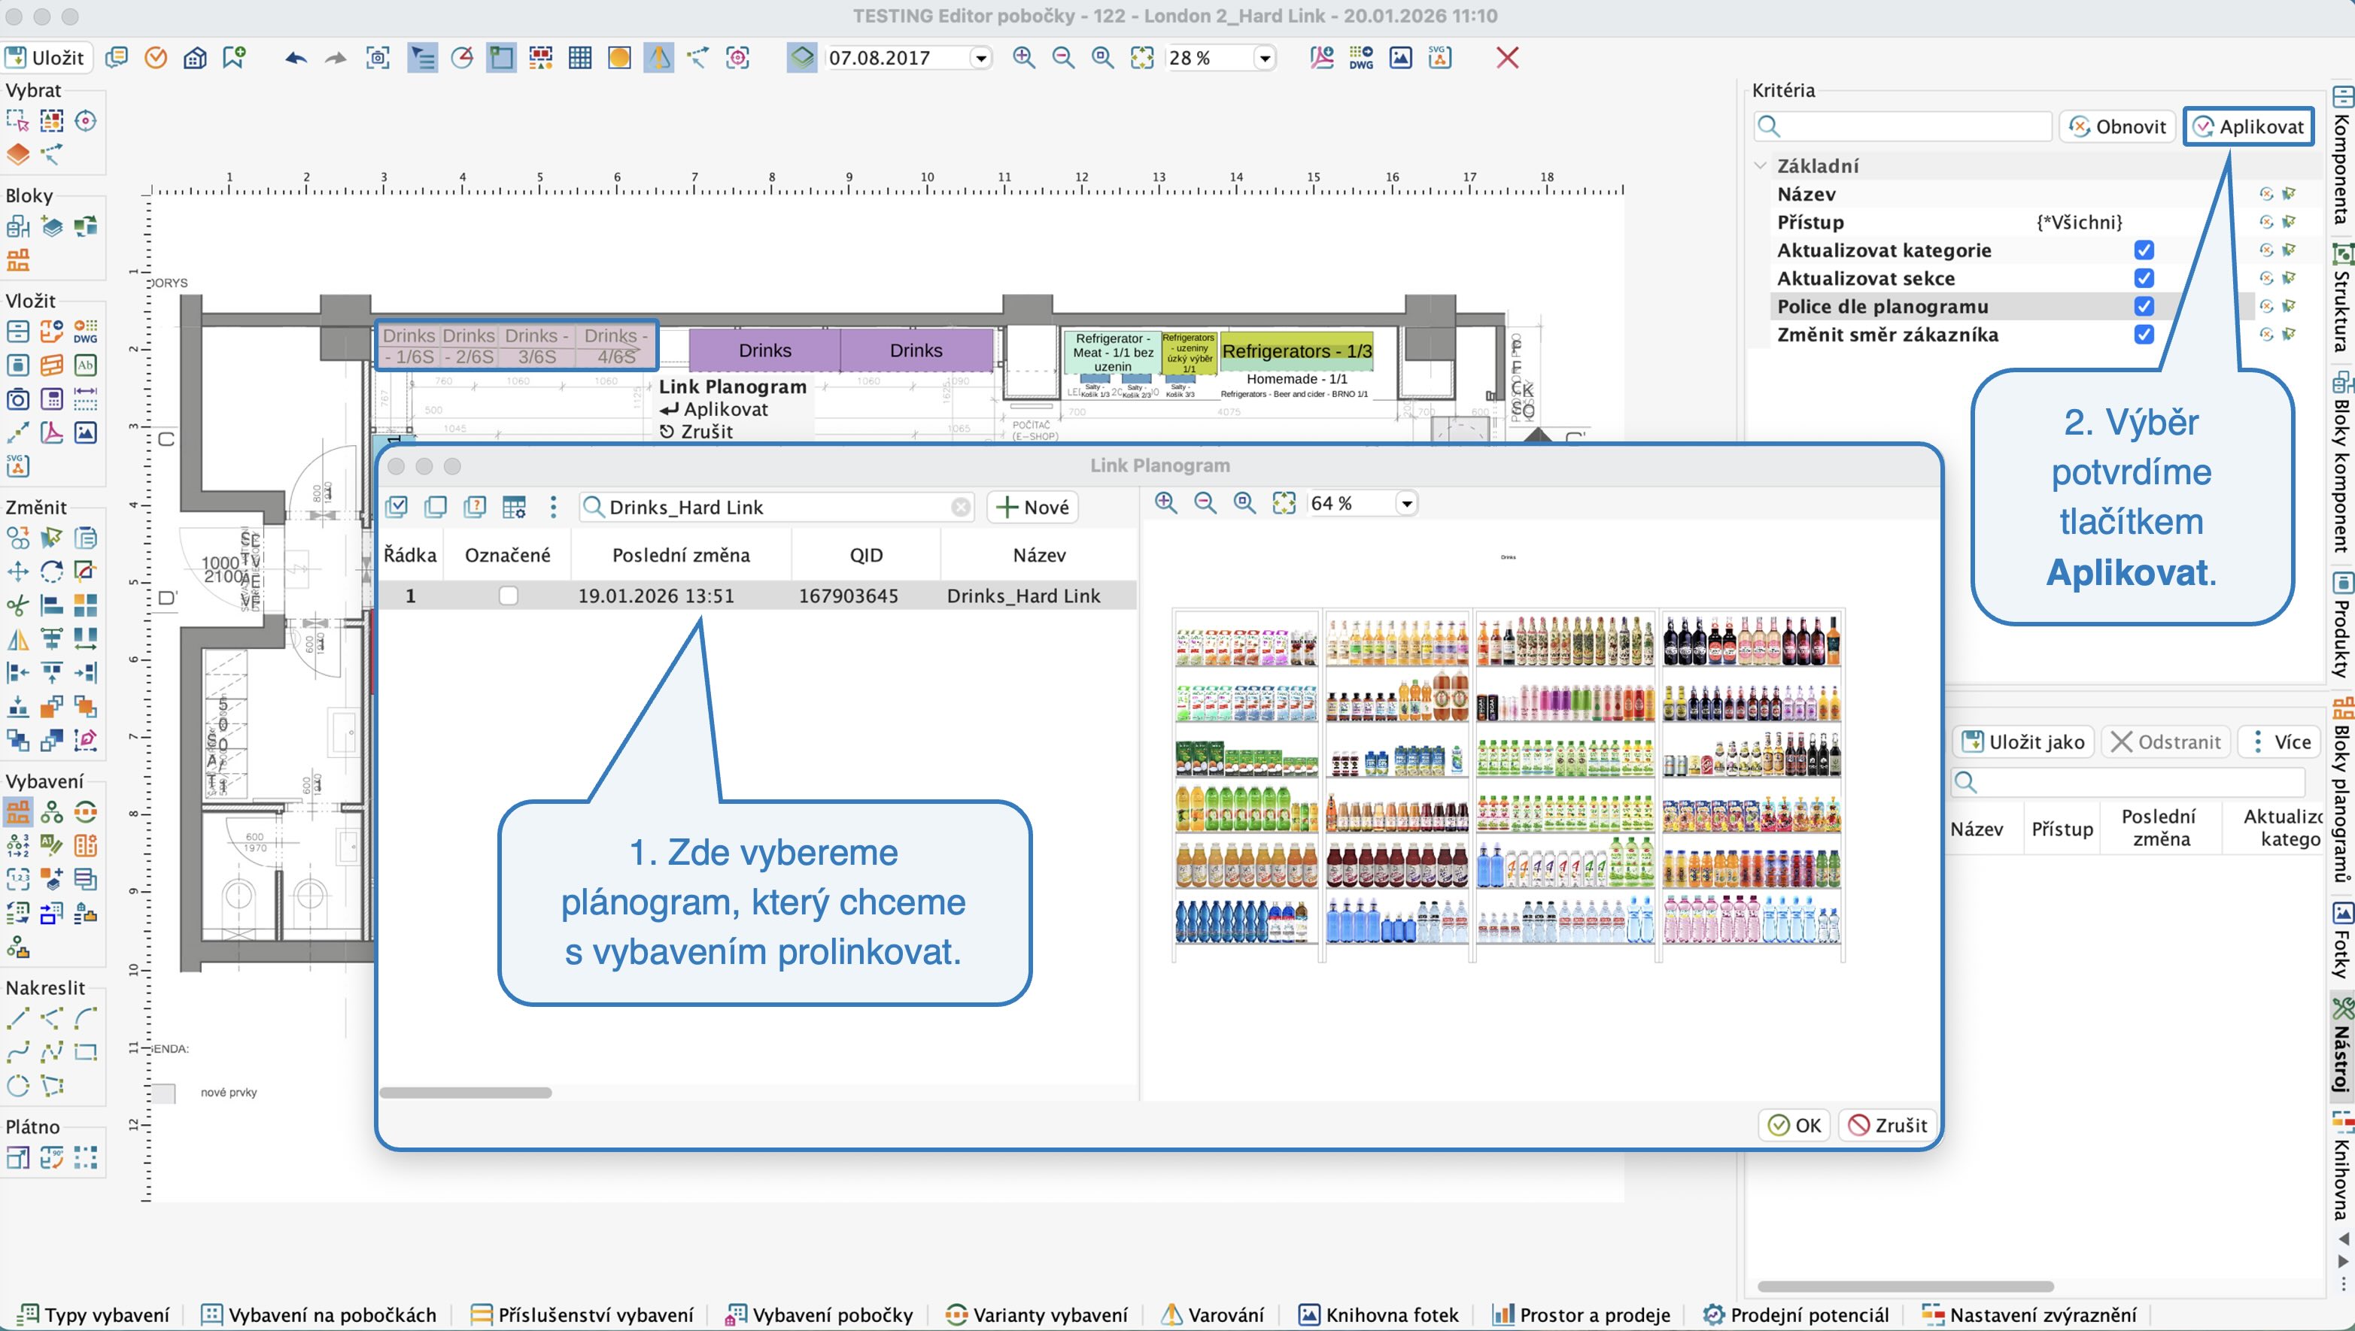Click the redo arrow in top toolbar
The image size is (2355, 1331).
(x=336, y=58)
